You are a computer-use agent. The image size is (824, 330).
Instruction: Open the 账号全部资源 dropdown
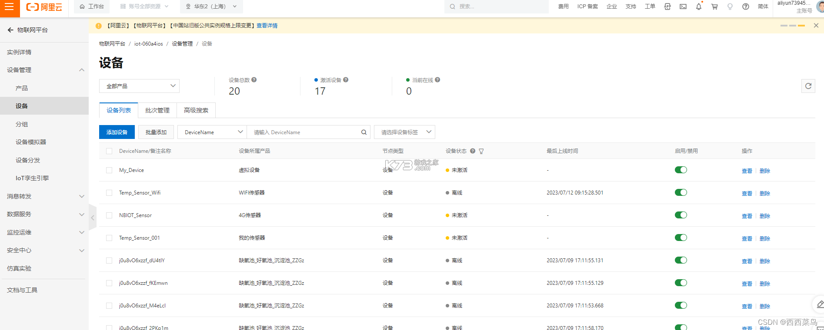pyautogui.click(x=144, y=7)
